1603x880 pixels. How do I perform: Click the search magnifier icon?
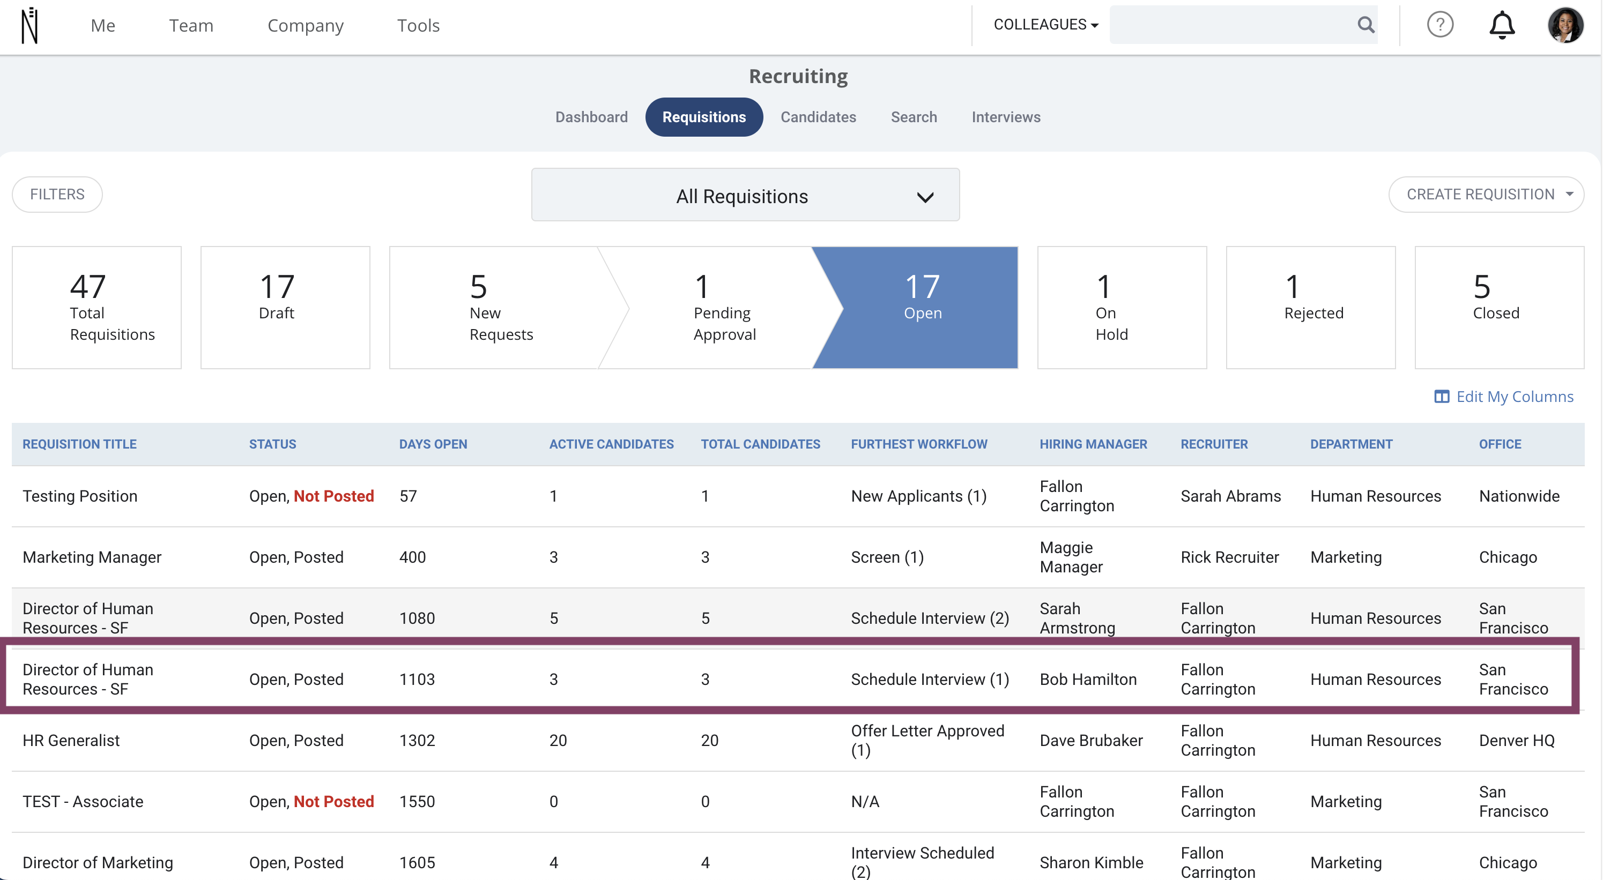pos(1366,25)
